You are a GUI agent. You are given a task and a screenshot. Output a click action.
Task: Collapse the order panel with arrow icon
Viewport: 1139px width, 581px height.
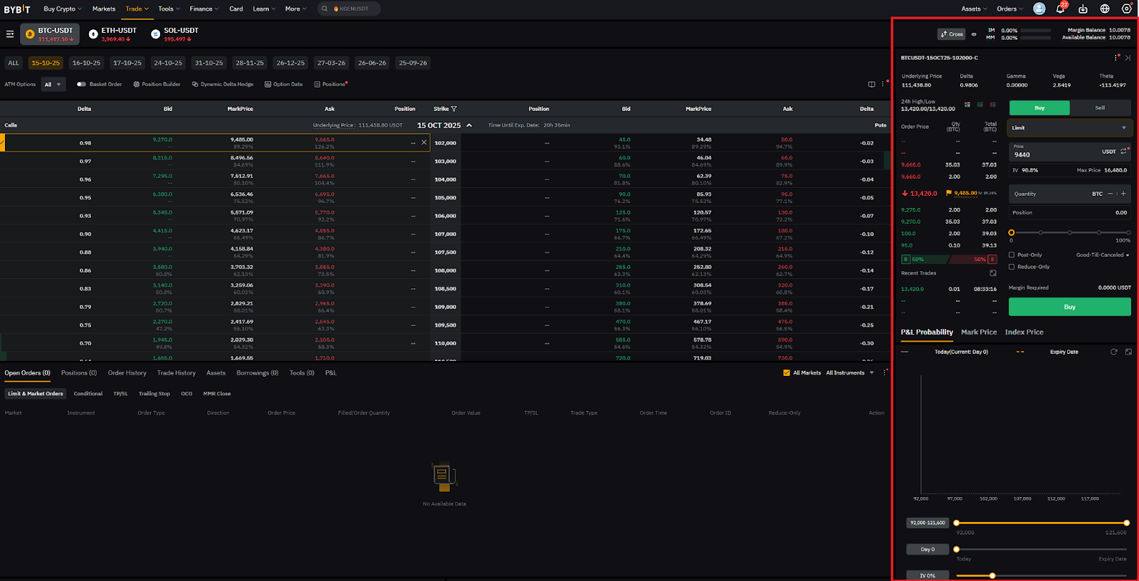[1128, 58]
